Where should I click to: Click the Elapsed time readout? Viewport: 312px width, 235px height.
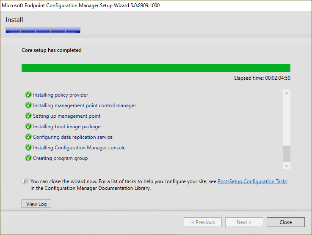(262, 78)
